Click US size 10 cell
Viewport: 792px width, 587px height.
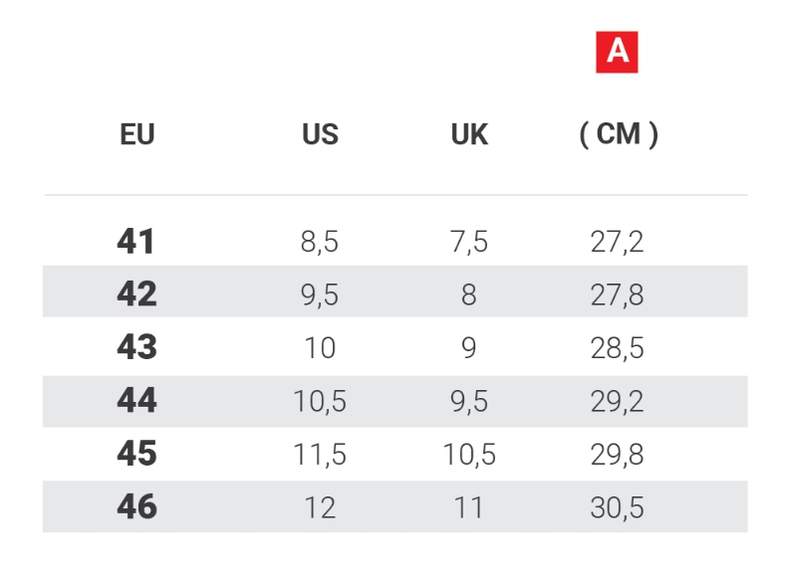320,348
